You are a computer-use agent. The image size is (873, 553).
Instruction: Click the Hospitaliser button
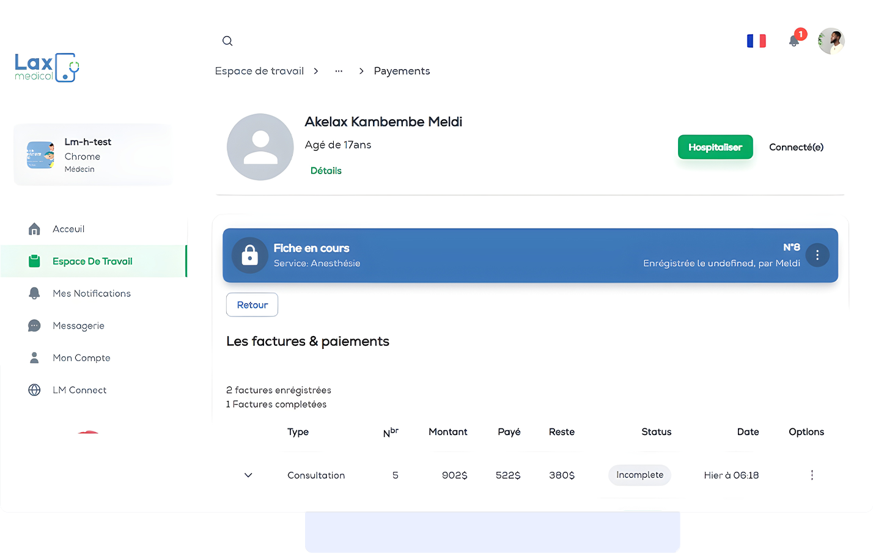(x=715, y=147)
